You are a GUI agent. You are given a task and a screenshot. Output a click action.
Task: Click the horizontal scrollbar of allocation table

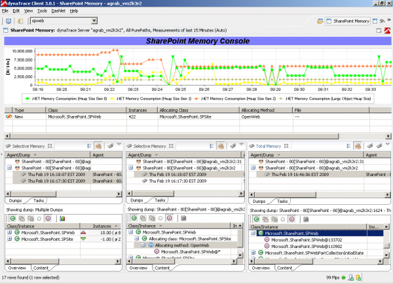tap(174, 136)
